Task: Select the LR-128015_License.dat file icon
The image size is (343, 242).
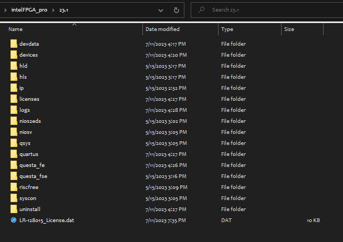Action: 14,220
